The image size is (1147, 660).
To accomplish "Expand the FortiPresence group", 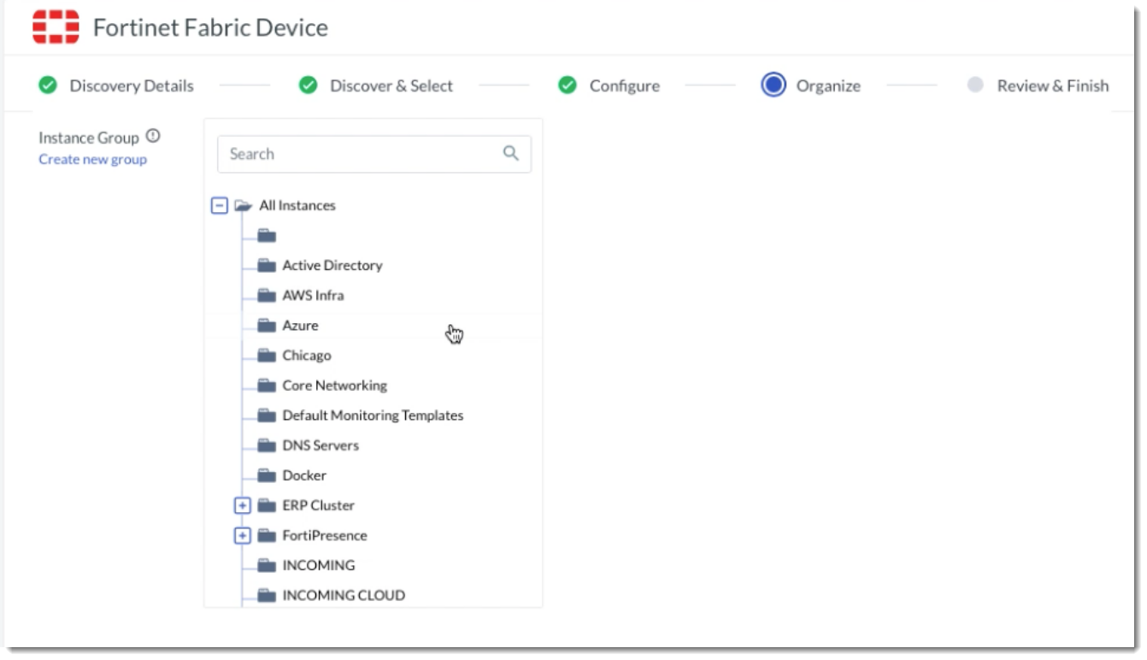I will click(x=243, y=536).
